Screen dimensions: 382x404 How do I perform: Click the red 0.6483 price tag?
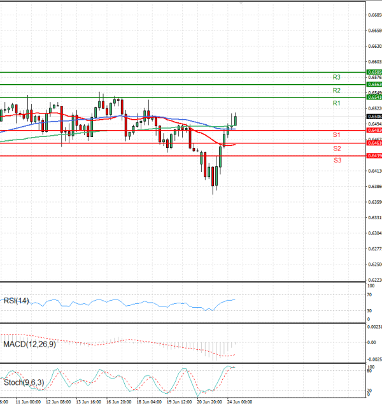374,130
